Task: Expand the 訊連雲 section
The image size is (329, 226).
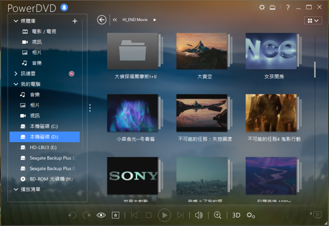Action: point(16,73)
